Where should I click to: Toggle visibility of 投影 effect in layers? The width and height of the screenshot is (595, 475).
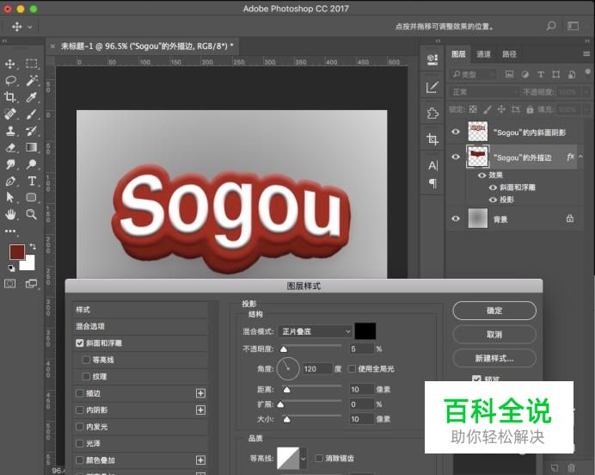pyautogui.click(x=493, y=200)
